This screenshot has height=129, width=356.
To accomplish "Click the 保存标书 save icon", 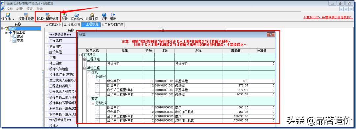I will pyautogui.click(x=8, y=15).
